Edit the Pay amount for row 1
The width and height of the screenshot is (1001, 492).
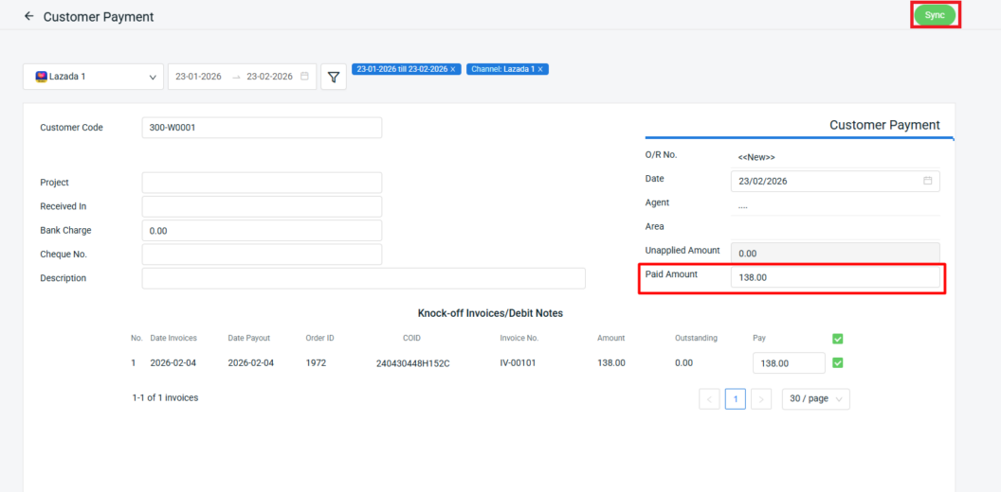pyautogui.click(x=788, y=363)
